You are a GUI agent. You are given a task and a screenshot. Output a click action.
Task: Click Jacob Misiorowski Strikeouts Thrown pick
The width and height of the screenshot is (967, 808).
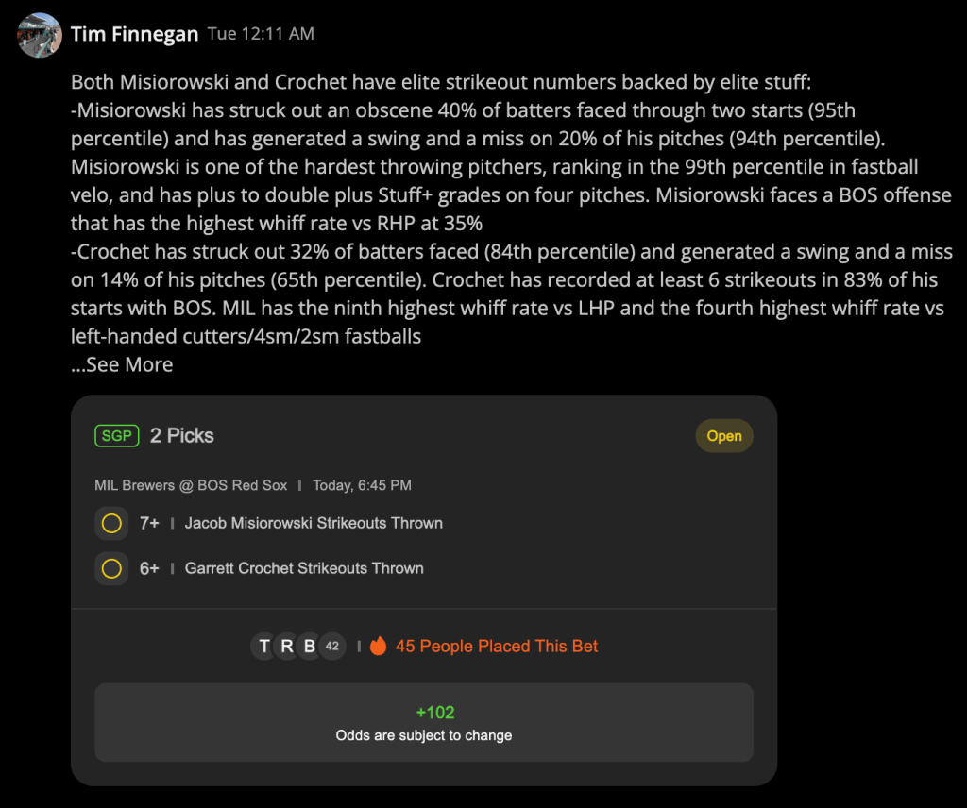pos(314,523)
